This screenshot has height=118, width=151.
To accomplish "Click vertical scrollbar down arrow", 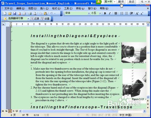I will tap(148, 97).
